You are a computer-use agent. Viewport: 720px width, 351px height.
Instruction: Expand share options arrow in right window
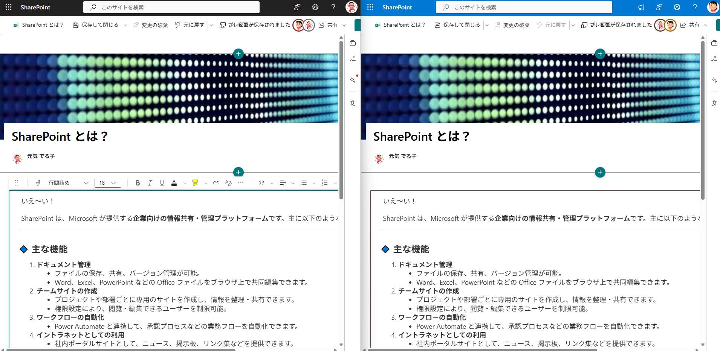click(x=706, y=25)
